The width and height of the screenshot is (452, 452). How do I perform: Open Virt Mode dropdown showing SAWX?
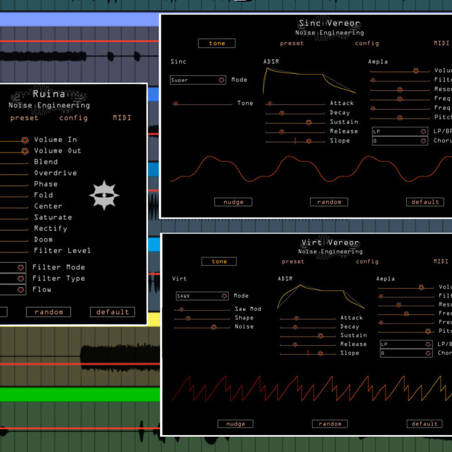click(x=202, y=296)
